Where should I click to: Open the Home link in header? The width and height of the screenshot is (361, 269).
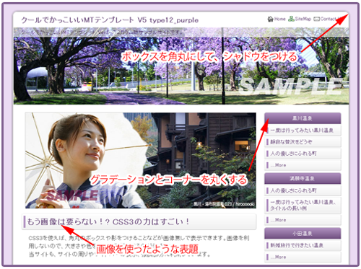coord(279,19)
